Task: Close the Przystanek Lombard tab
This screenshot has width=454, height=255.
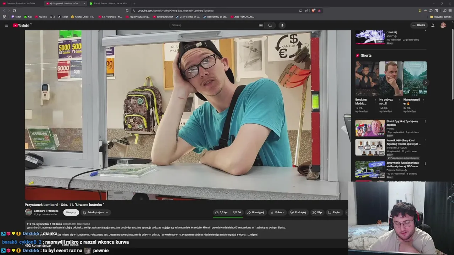Action: (84, 4)
